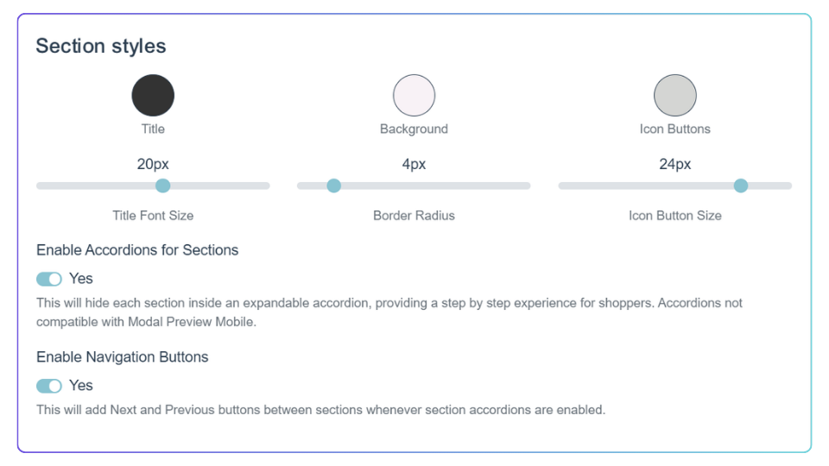Open the Background color swatch
Image resolution: width=829 pixels, height=466 pixels.
click(x=414, y=95)
